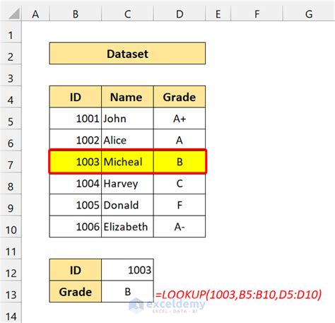Viewport: 335px width, 323px height.
Task: Select cell containing Harvey
Action: [127, 184]
